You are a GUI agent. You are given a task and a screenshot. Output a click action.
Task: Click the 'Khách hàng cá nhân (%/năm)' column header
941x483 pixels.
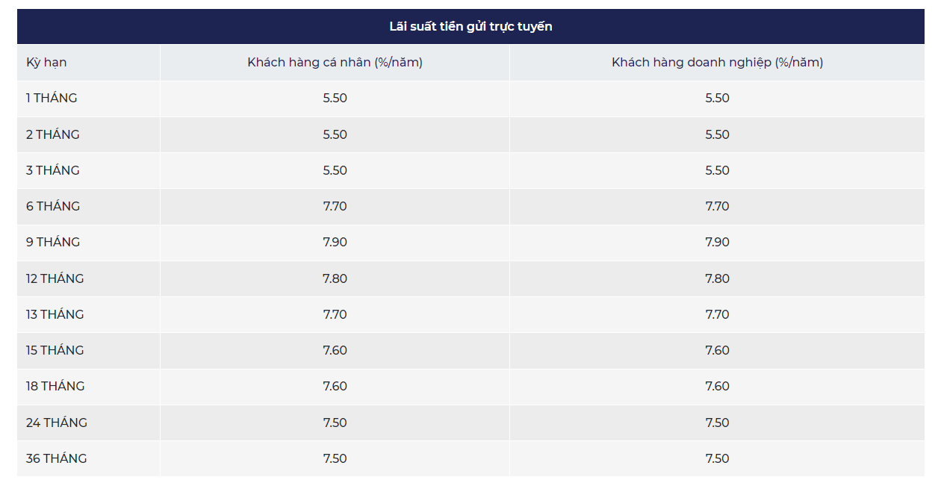click(335, 63)
